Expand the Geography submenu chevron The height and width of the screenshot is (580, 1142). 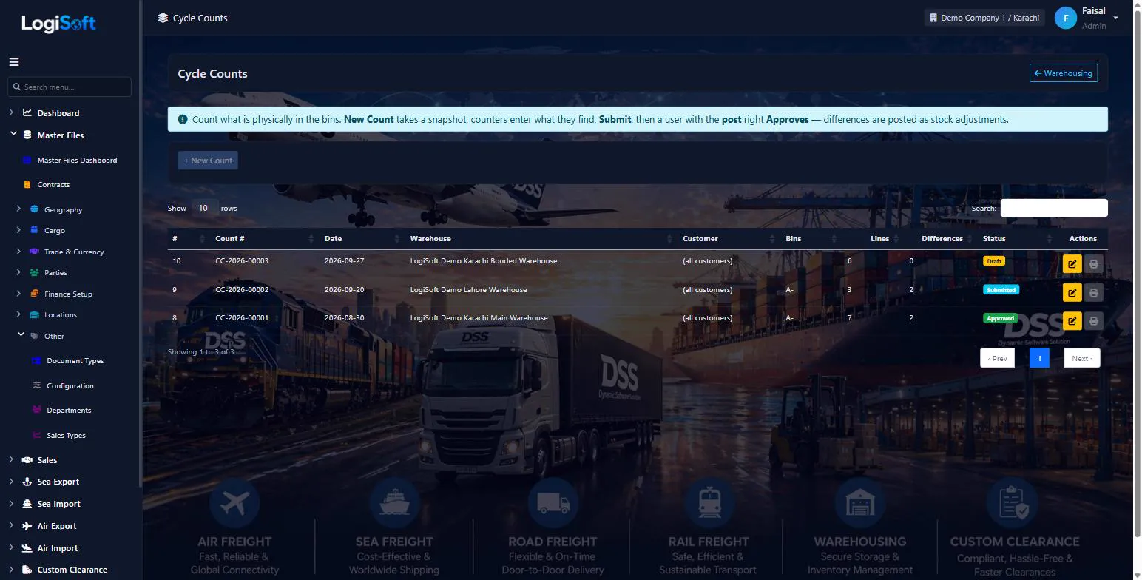(x=18, y=209)
